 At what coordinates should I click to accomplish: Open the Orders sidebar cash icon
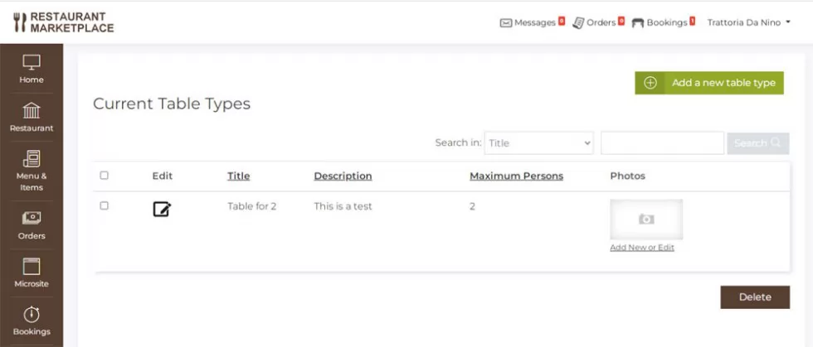tap(32, 218)
